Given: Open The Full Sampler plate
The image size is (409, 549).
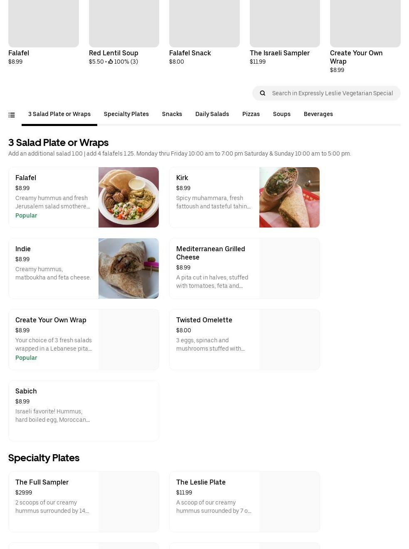Looking at the screenshot, I should (42, 482).
